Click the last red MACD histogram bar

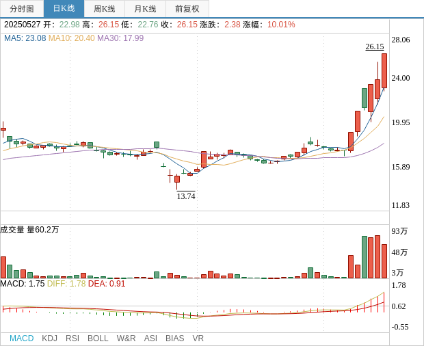384,302
